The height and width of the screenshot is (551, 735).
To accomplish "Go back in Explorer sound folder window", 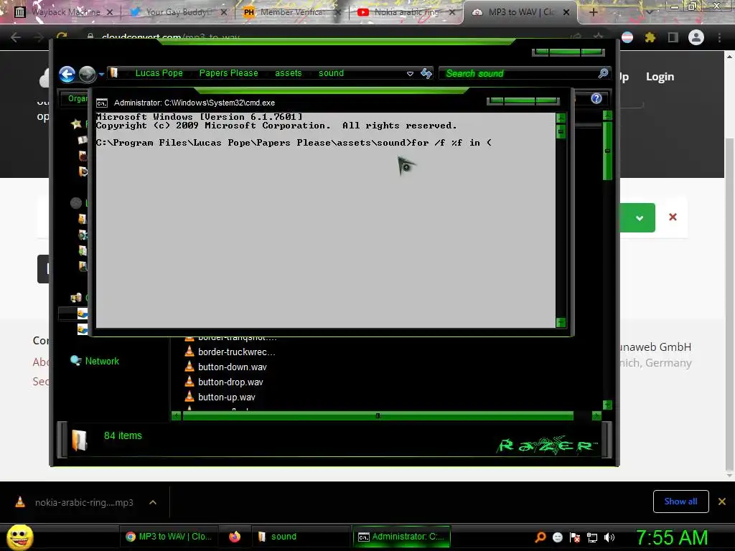I will (67, 74).
